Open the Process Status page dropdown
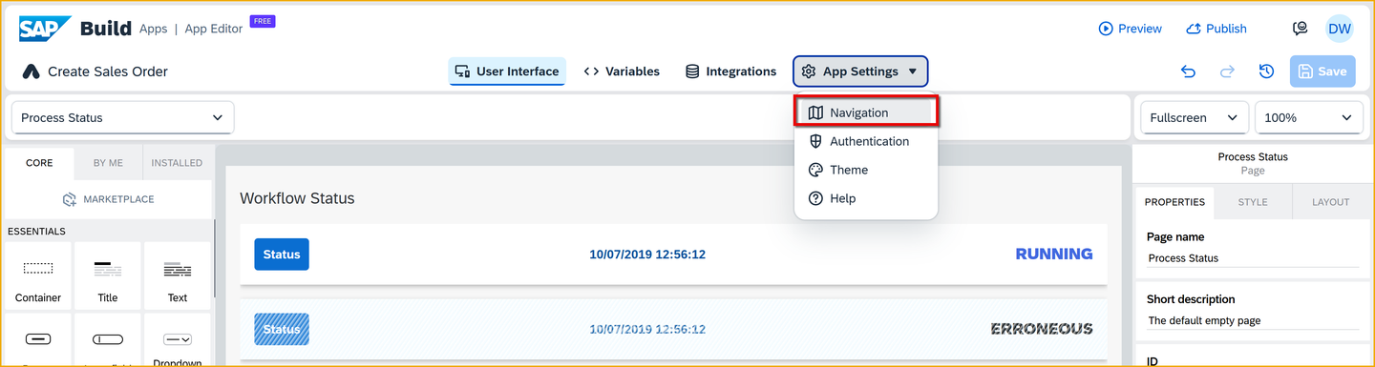Viewport: 1375px width, 367px height. pos(122,117)
